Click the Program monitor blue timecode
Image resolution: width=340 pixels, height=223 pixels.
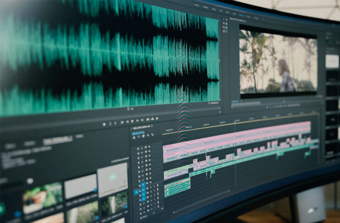(235, 101)
